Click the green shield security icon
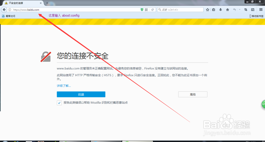Viewport: 265px width, 142px height. click(x=142, y=10)
